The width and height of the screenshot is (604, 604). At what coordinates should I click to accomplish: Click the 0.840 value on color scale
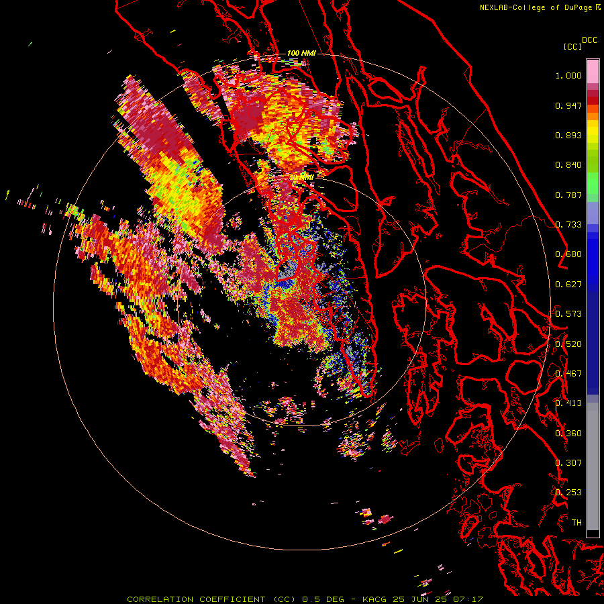pos(568,165)
